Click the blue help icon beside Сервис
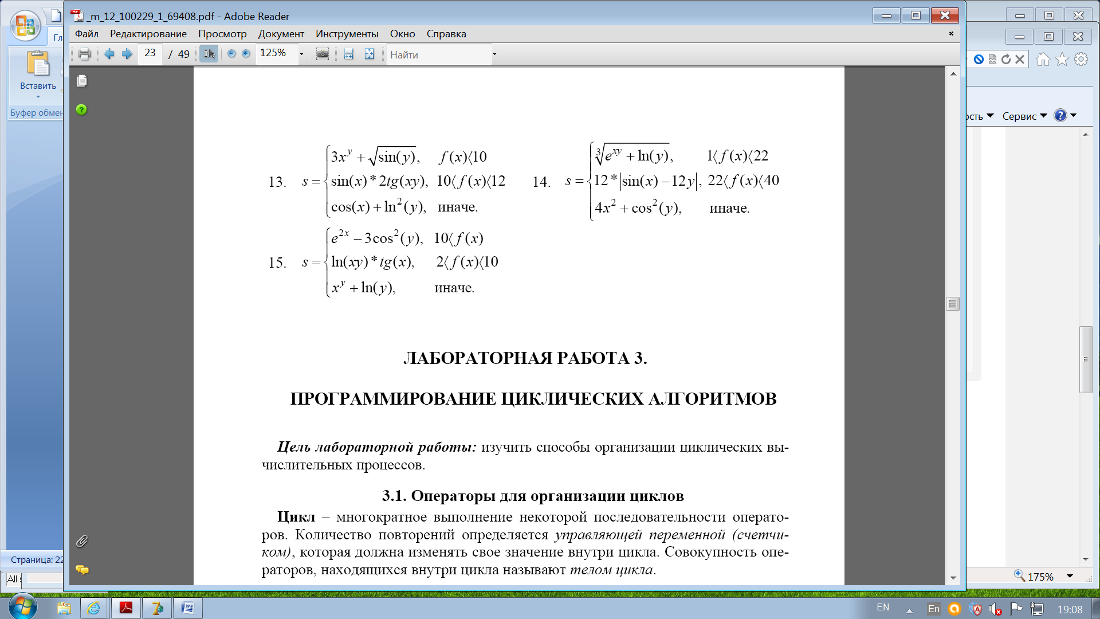 pos(1060,116)
